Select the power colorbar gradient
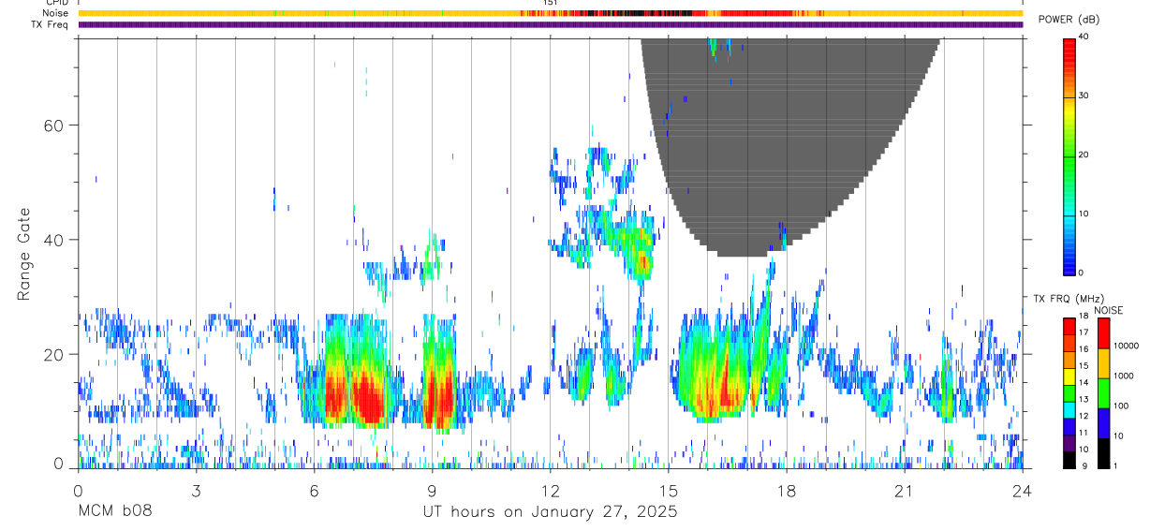 [1069, 155]
